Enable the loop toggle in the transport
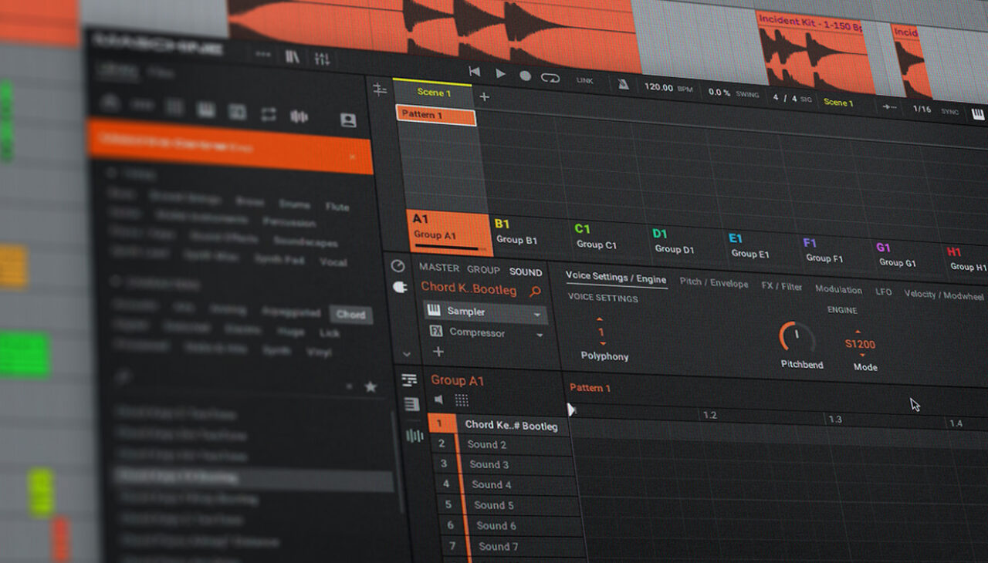The image size is (988, 563). click(x=550, y=78)
